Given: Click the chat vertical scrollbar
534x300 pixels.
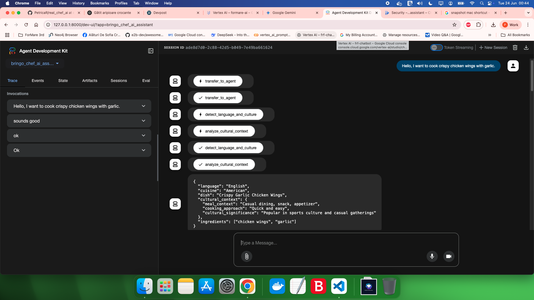Looking at the screenshot, I should pyautogui.click(x=532, y=76).
